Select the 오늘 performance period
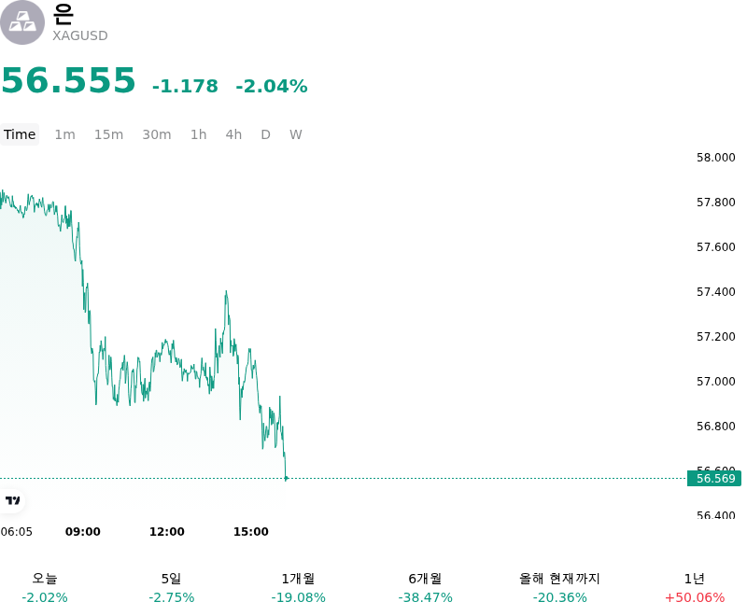Screen dimensions: 747x616 (x=45, y=588)
